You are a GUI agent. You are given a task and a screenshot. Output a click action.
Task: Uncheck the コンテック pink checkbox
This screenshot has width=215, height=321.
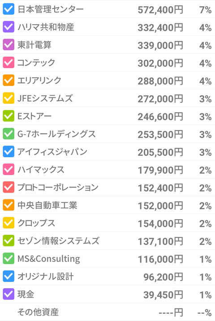pyautogui.click(x=9, y=62)
